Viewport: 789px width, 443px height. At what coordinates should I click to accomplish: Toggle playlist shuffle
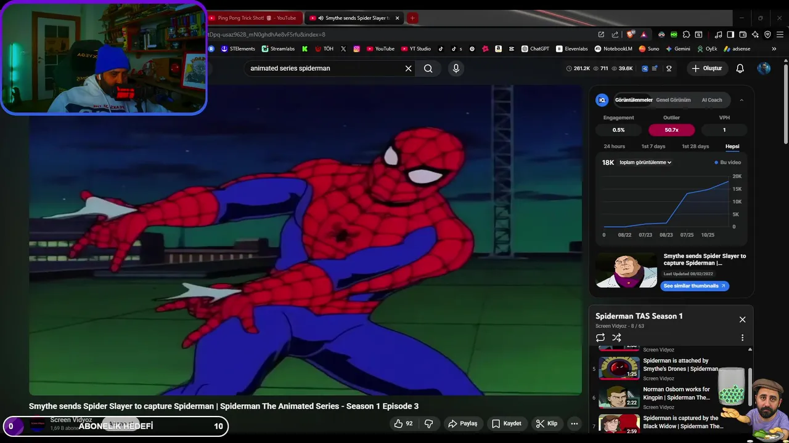pos(616,338)
